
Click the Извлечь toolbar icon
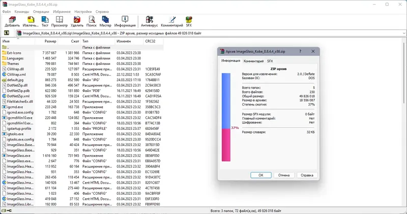[x=31, y=20]
